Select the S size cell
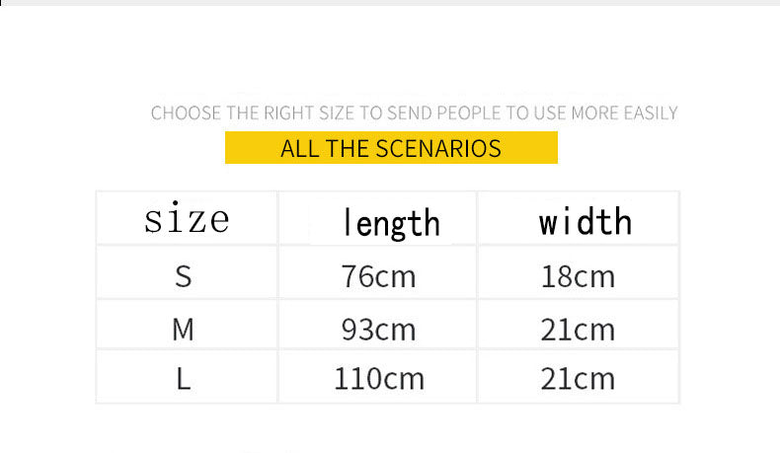This screenshot has height=453, width=780. pyautogui.click(x=183, y=276)
